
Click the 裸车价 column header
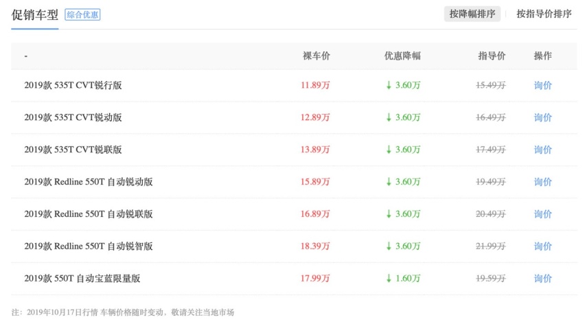pyautogui.click(x=317, y=56)
